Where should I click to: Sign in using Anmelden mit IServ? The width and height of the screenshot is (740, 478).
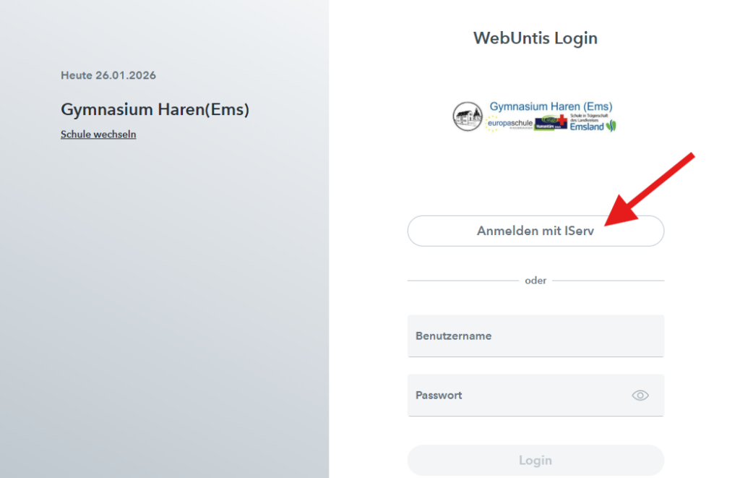(535, 231)
